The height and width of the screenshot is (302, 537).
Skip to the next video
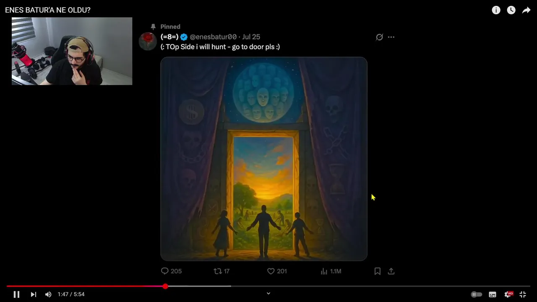click(33, 294)
